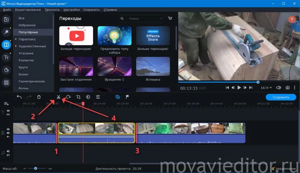The image size is (300, 173).
Task: Open the Titles tab (Tт icon)
Action: pyautogui.click(x=6, y=57)
